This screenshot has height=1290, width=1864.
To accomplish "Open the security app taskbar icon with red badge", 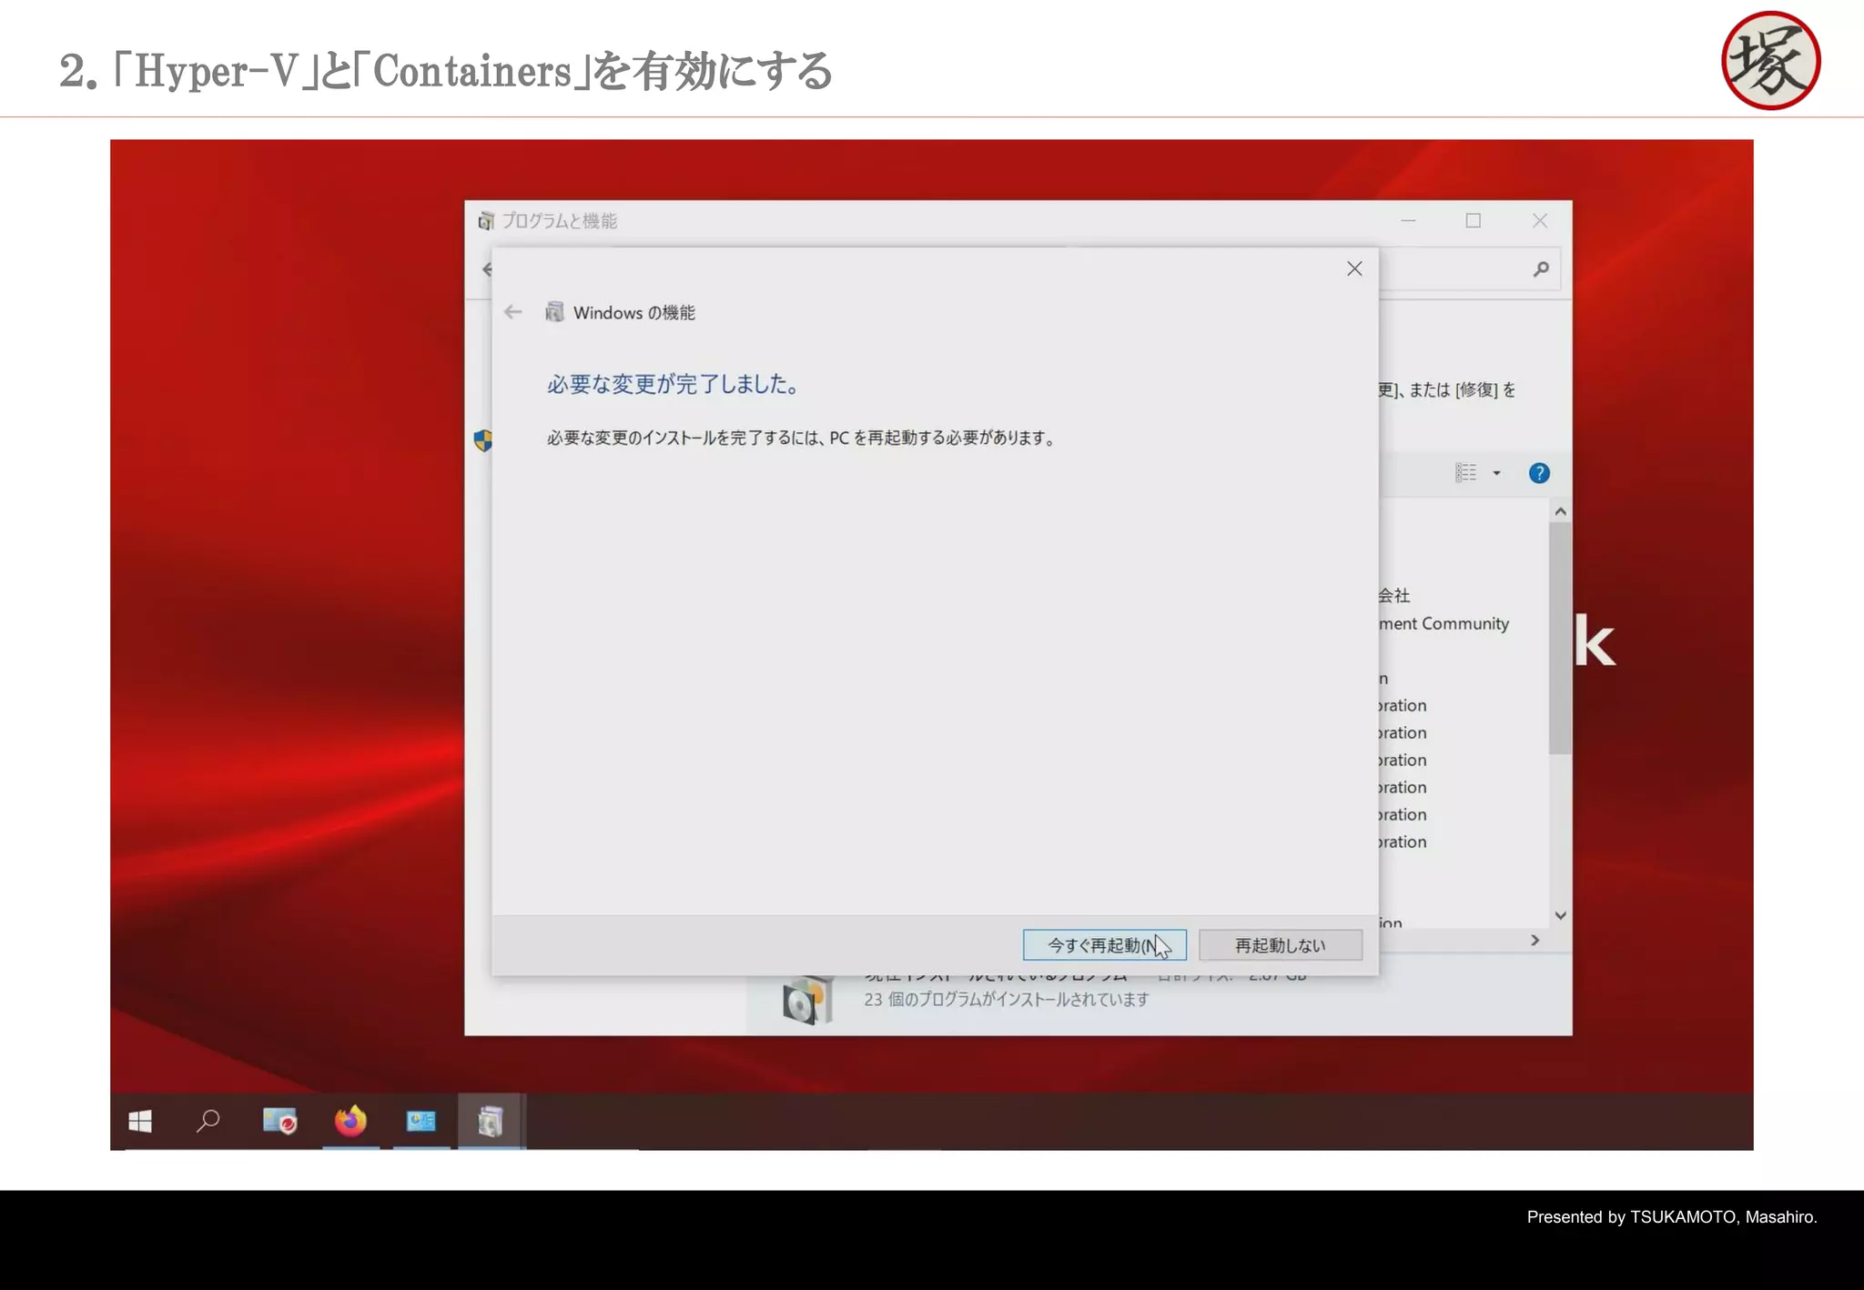I will pos(279,1121).
